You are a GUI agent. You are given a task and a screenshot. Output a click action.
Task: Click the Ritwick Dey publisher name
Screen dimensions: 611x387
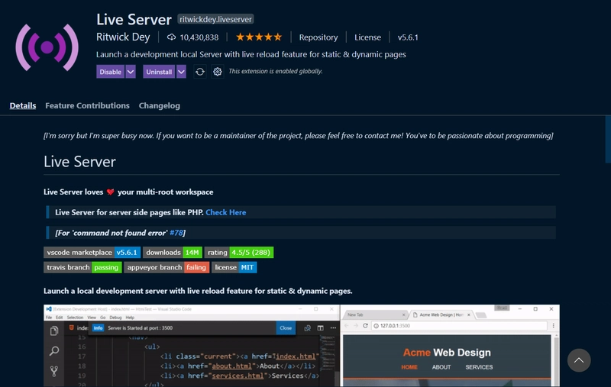[123, 37]
